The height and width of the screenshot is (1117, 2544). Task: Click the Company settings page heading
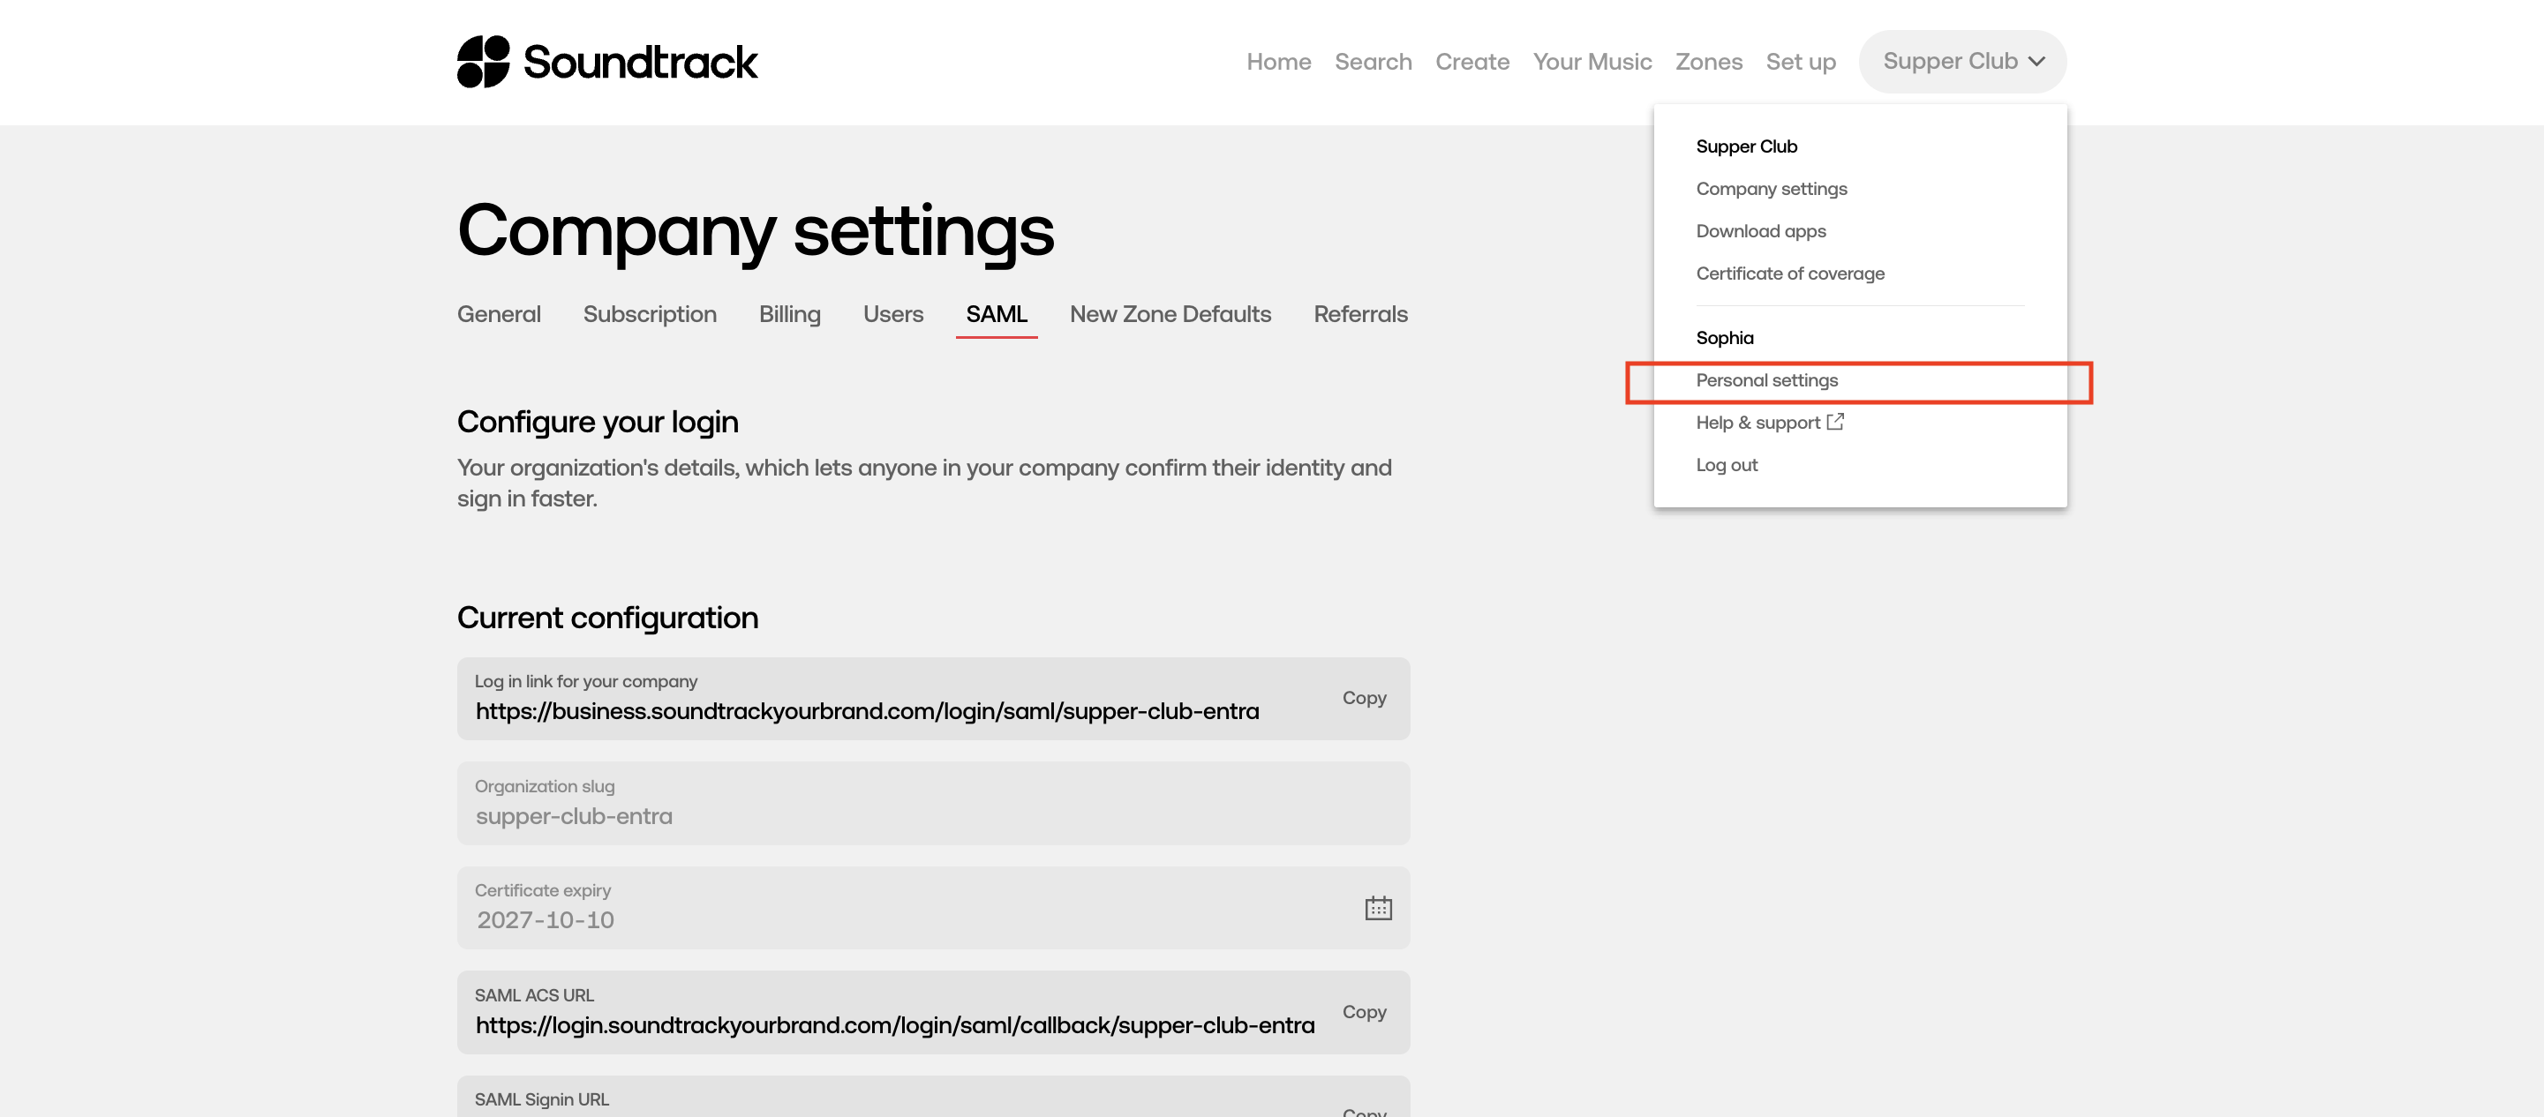point(756,232)
